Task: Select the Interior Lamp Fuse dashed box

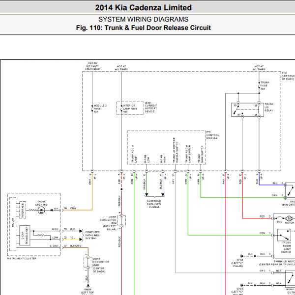Action: pos(130,108)
